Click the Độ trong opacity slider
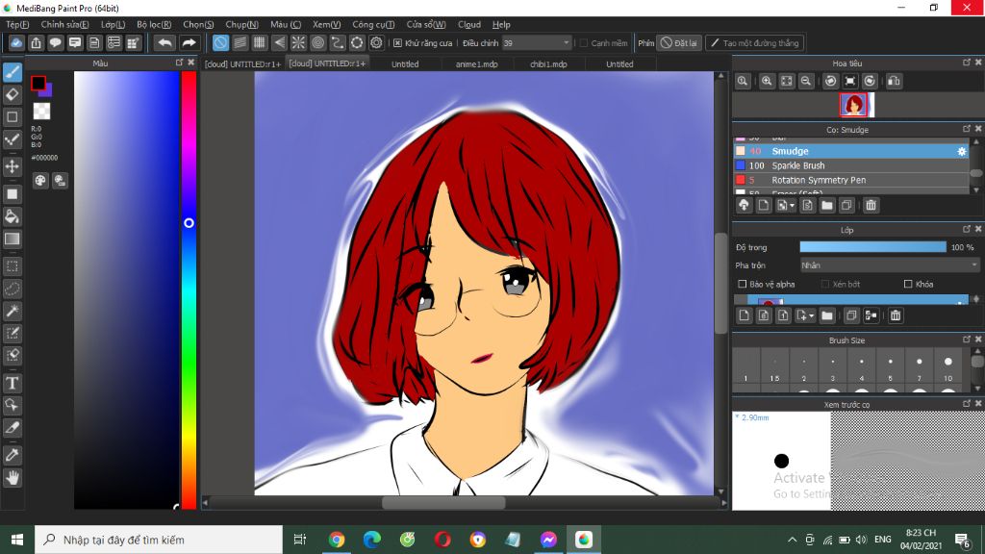This screenshot has height=554, width=985. pos(872,247)
